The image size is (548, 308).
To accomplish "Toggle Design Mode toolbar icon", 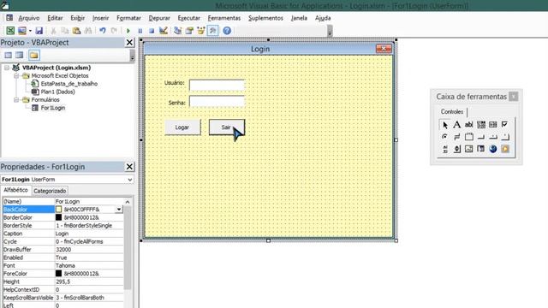I will coord(164,31).
